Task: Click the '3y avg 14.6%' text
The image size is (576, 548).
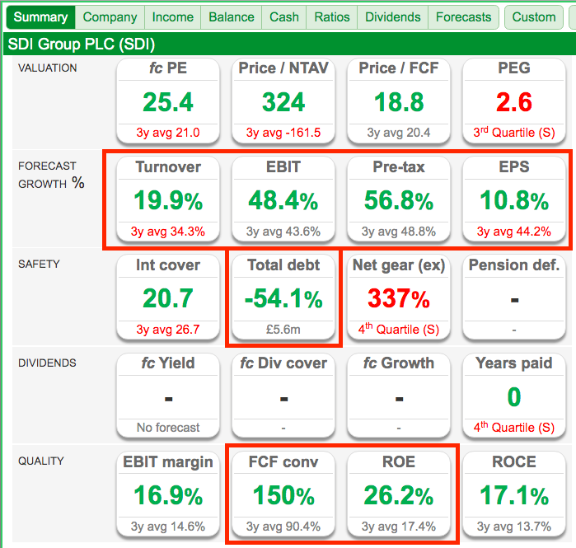Action: tap(168, 527)
